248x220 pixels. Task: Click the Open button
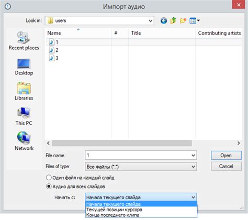[226, 155]
